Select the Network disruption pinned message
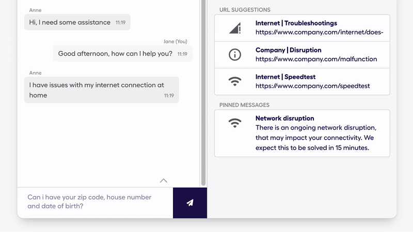Image resolution: width=413 pixels, height=232 pixels. click(x=302, y=134)
